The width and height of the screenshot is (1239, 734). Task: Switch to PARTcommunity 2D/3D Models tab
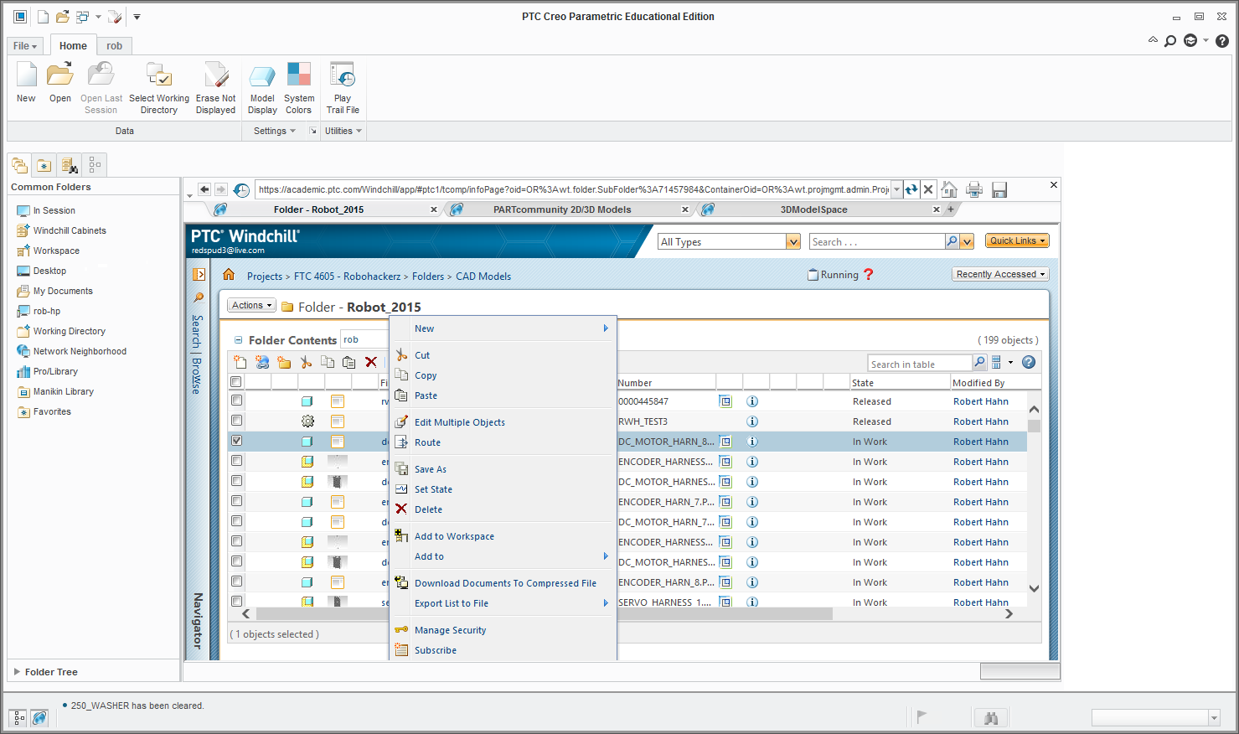[562, 209]
